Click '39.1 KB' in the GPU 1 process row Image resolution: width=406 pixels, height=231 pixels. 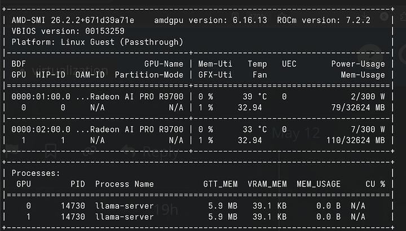(x=270, y=216)
